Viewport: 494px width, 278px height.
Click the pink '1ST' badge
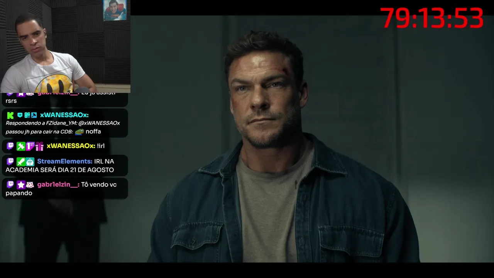30,146
